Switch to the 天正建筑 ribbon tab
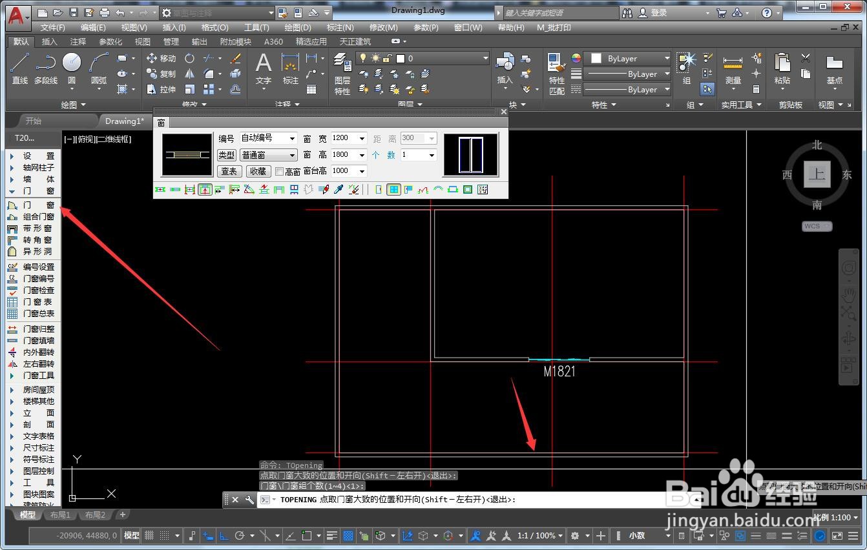 [355, 41]
